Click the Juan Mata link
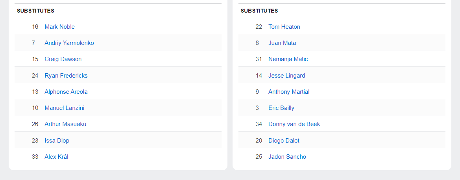Image resolution: width=460 pixels, height=180 pixels. pos(282,43)
